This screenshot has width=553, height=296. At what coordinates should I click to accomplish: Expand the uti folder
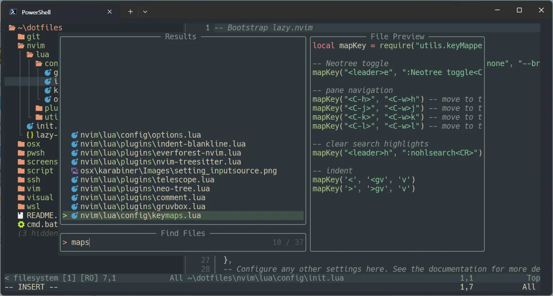pos(47,117)
